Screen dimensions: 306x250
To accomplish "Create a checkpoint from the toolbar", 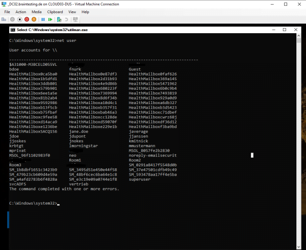I will [59, 19].
